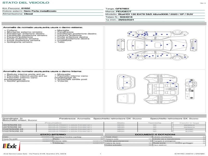
Task: Click Parafango posteriore destro entry
Action: pos(75,34)
